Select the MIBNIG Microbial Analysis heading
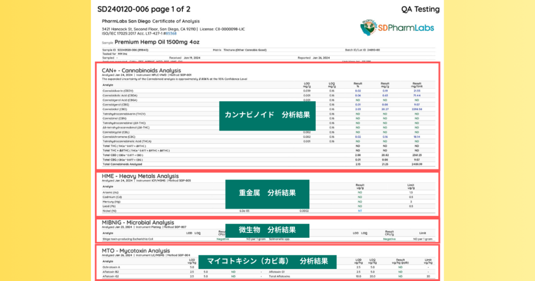This screenshot has width=535, height=281. point(138,223)
